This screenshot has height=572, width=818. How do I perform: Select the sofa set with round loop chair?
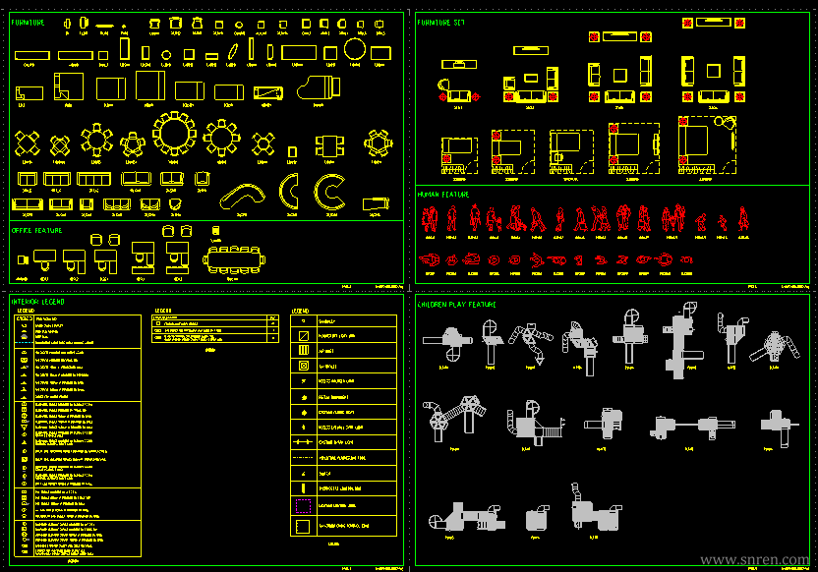tap(458, 82)
